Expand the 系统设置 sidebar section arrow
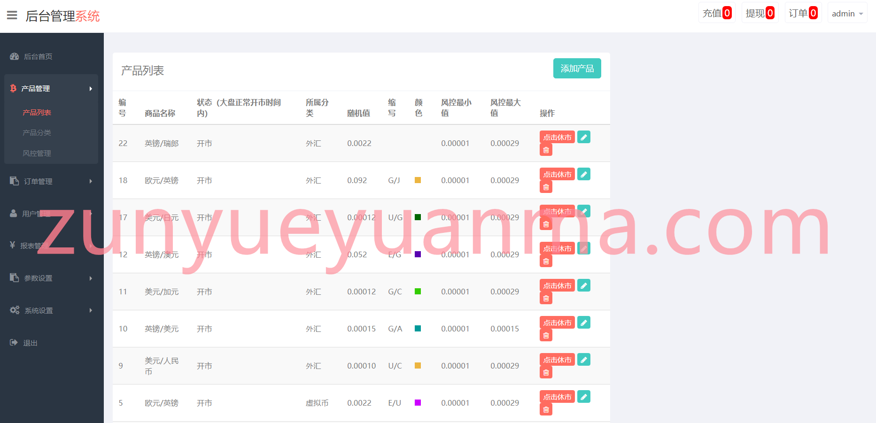The width and height of the screenshot is (876, 423). point(91,310)
